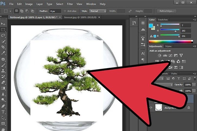Viewport: 197px width, 131px height.
Task: Open the History panel icon
Action: pyautogui.click(x=143, y=23)
